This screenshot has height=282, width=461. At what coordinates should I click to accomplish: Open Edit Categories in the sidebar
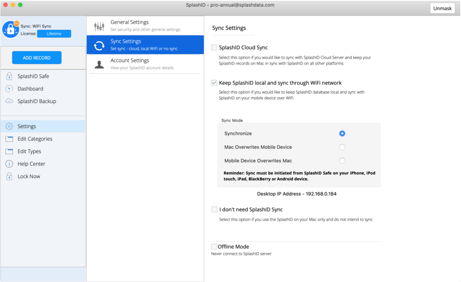[35, 139]
